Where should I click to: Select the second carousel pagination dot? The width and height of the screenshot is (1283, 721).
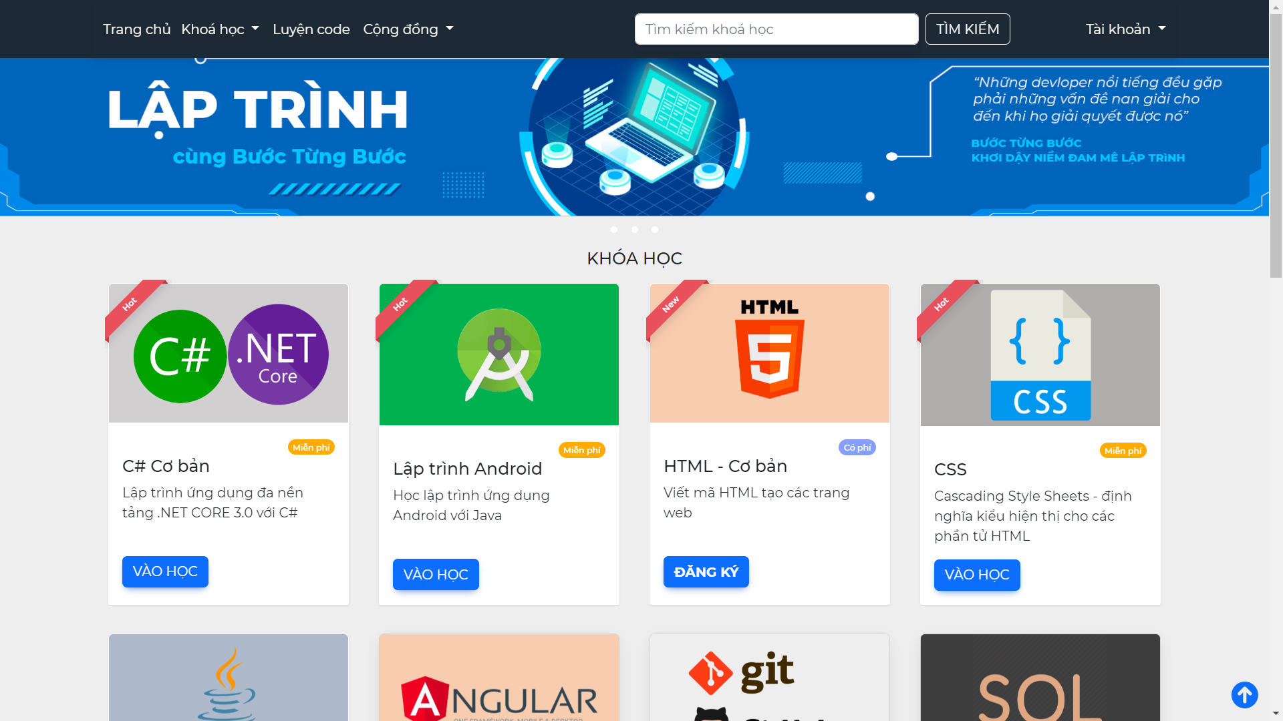(x=634, y=229)
